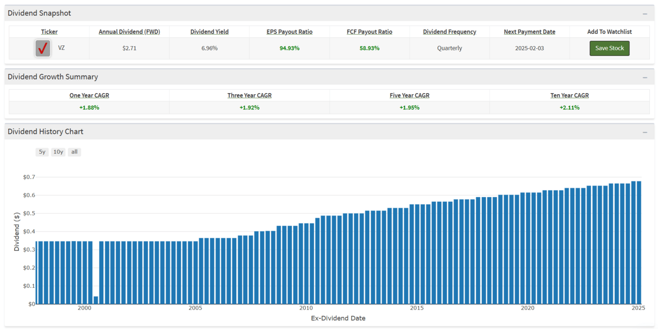Viewport: 658px width, 329px height.
Task: Collapse the Dividend History Chart panel
Action: 645,132
